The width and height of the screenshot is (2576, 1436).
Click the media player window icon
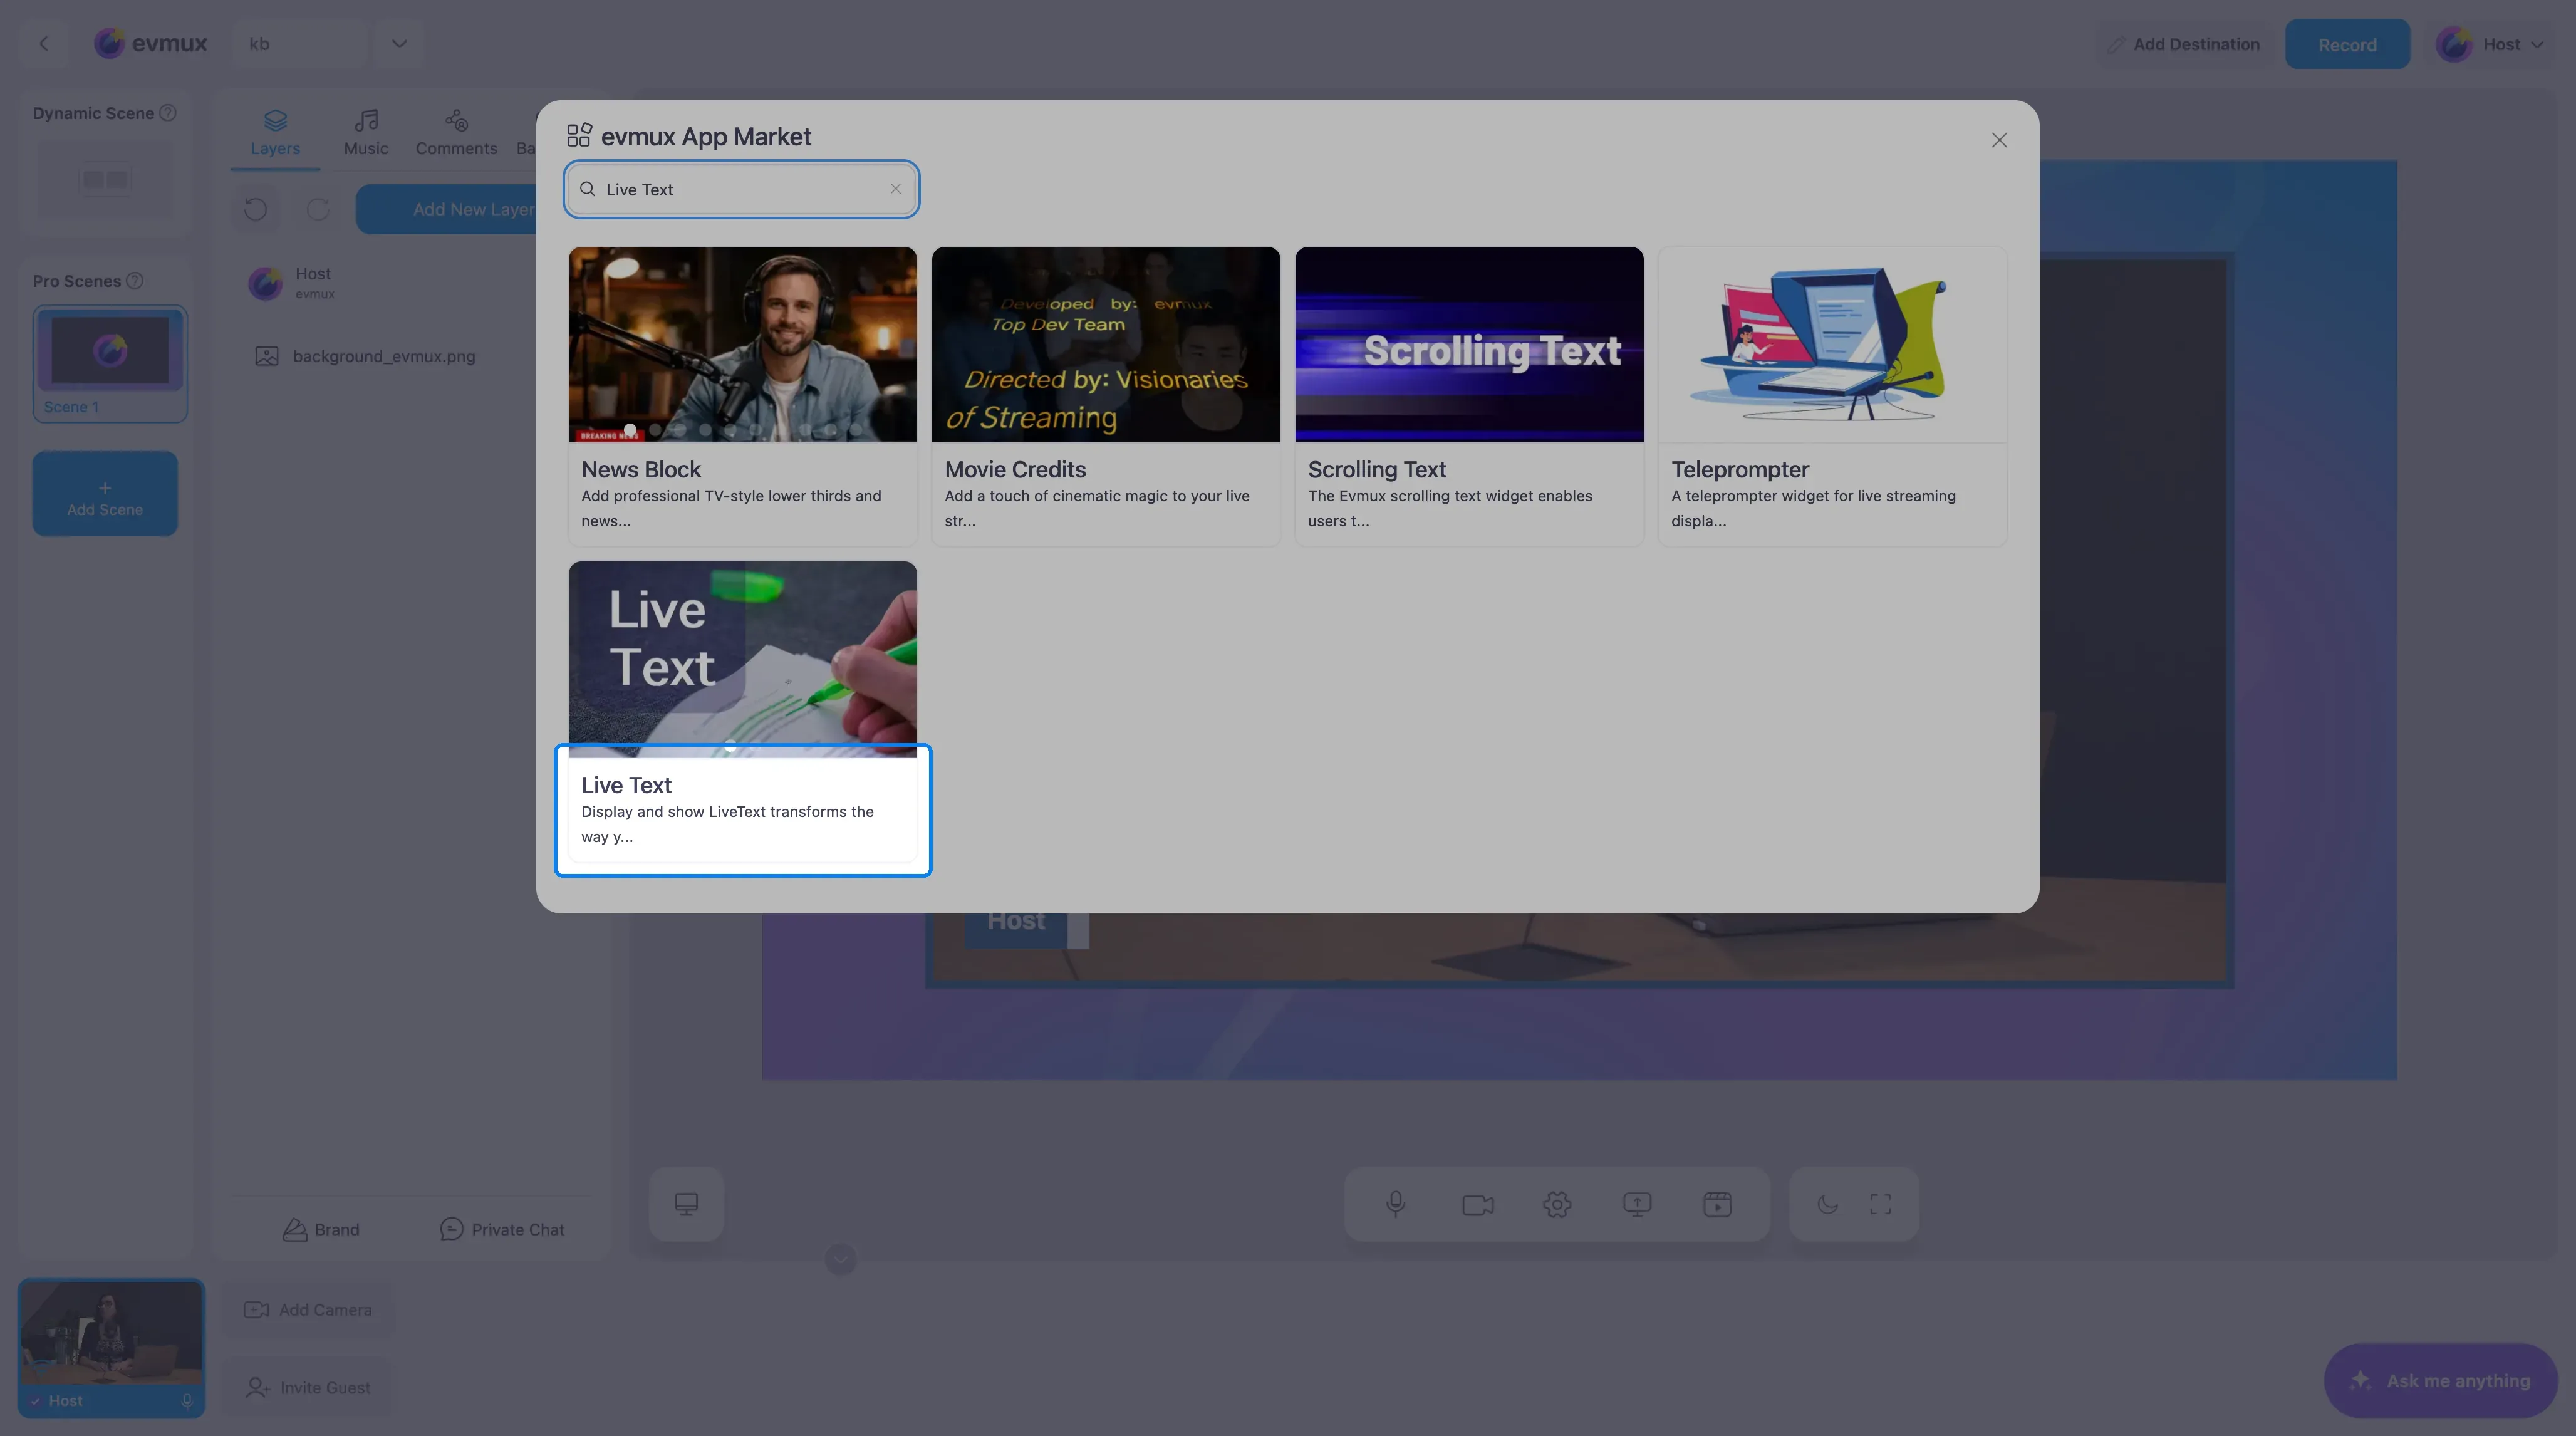click(x=1717, y=1204)
